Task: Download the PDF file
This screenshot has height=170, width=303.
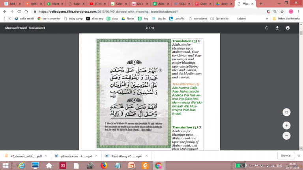Action: 277,28
